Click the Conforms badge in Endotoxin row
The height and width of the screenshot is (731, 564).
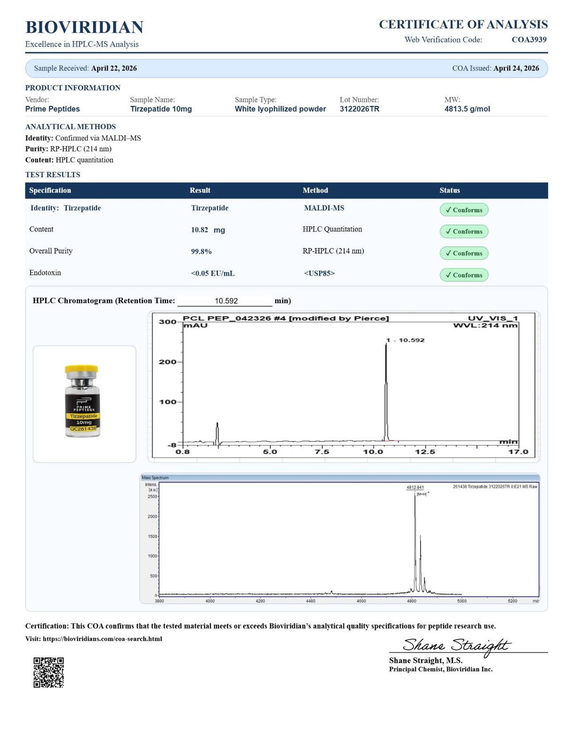pyautogui.click(x=464, y=275)
